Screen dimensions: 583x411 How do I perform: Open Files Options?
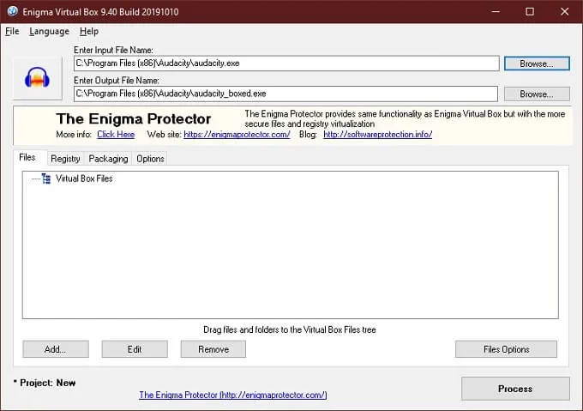(506, 349)
